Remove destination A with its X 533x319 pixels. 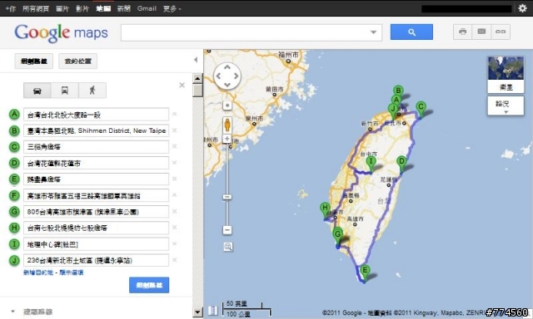[x=174, y=114]
